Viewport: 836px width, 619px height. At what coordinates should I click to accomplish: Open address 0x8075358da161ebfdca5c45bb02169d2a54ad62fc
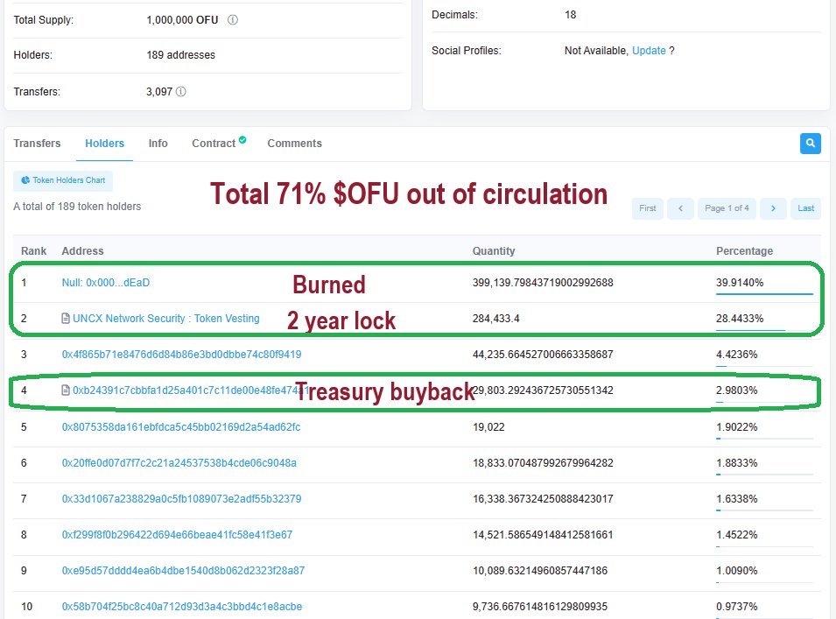[180, 427]
